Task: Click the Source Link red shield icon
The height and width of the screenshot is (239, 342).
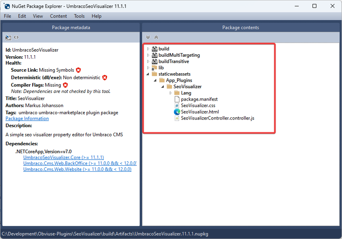Action: (x=78, y=70)
